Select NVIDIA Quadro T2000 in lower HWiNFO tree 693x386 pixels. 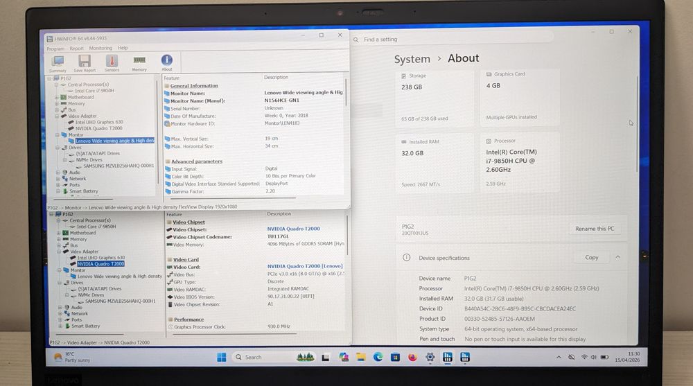point(100,264)
